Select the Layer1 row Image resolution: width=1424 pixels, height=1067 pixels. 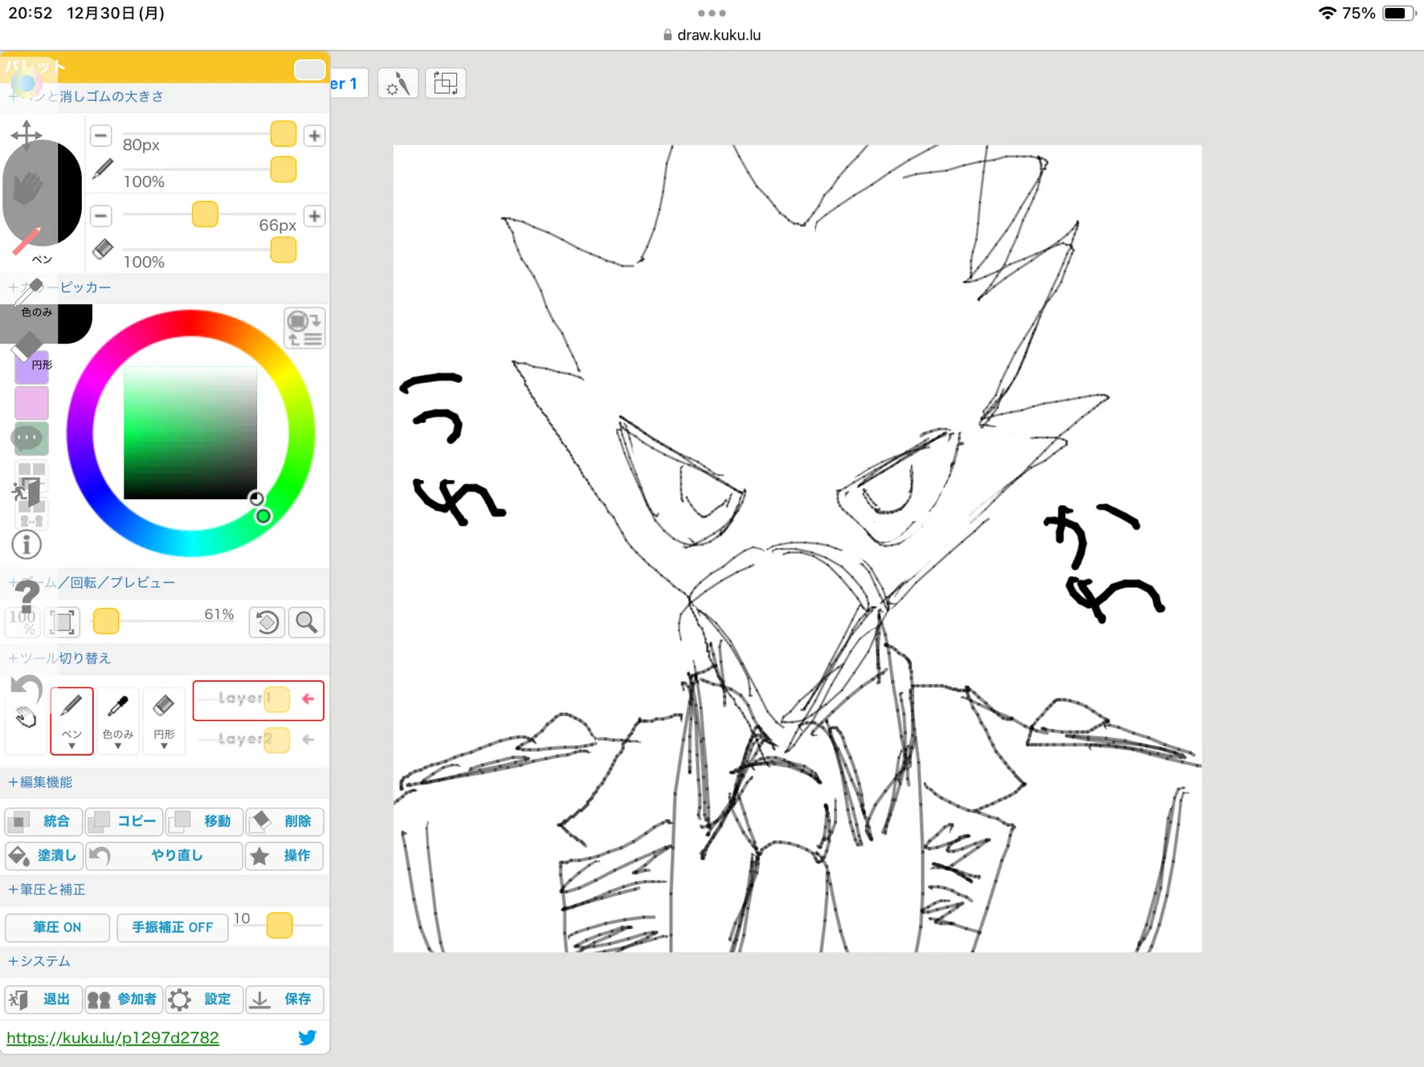(259, 699)
